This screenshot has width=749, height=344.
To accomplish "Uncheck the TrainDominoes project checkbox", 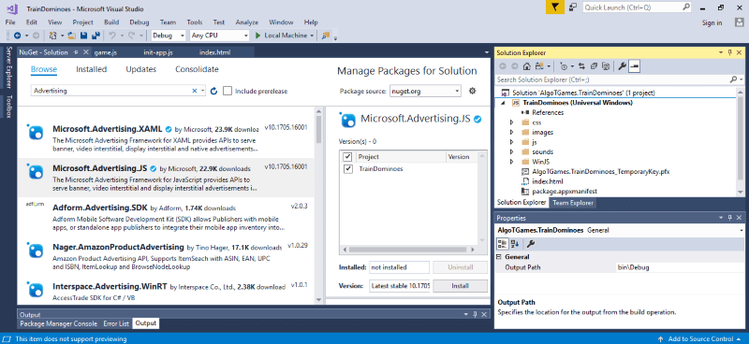I will tap(347, 169).
